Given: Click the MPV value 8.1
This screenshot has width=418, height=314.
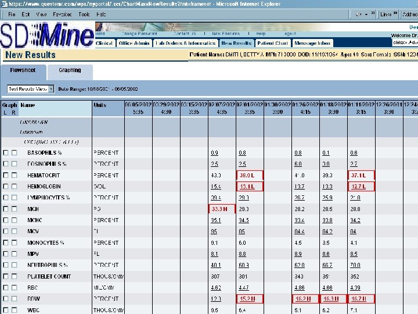Looking at the screenshot, I should coord(214,254).
